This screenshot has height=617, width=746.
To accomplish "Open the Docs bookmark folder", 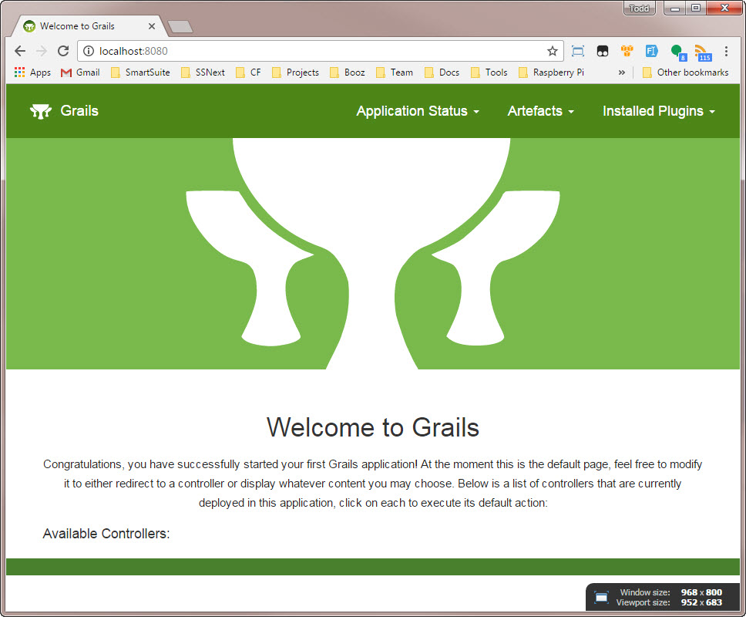I will point(442,72).
